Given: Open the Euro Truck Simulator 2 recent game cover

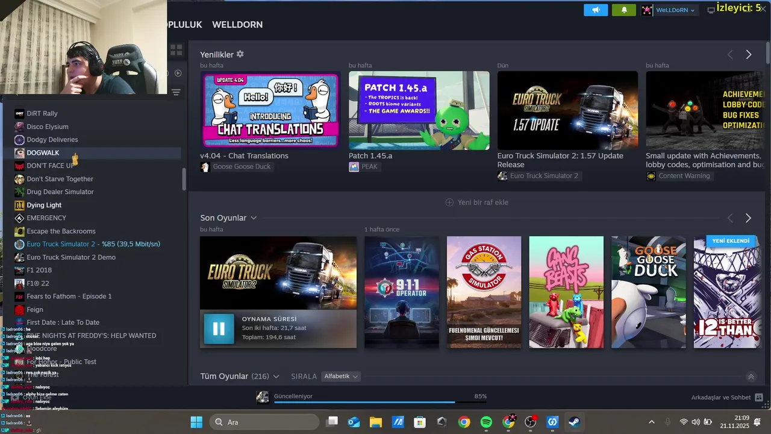Looking at the screenshot, I should (278, 272).
